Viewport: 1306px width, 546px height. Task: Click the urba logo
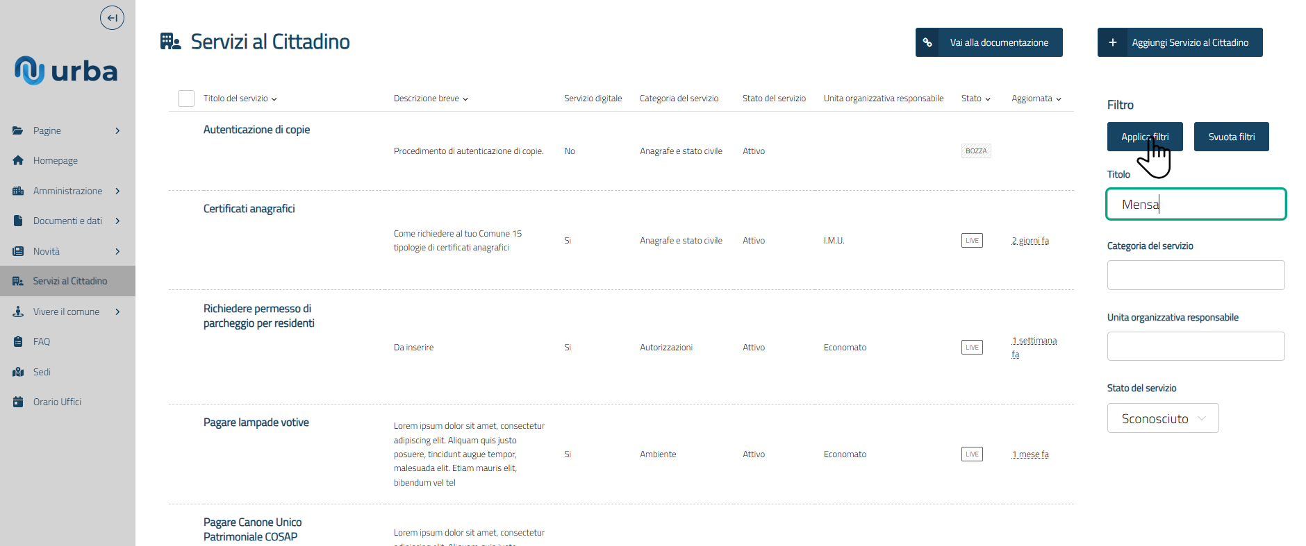[x=67, y=71]
